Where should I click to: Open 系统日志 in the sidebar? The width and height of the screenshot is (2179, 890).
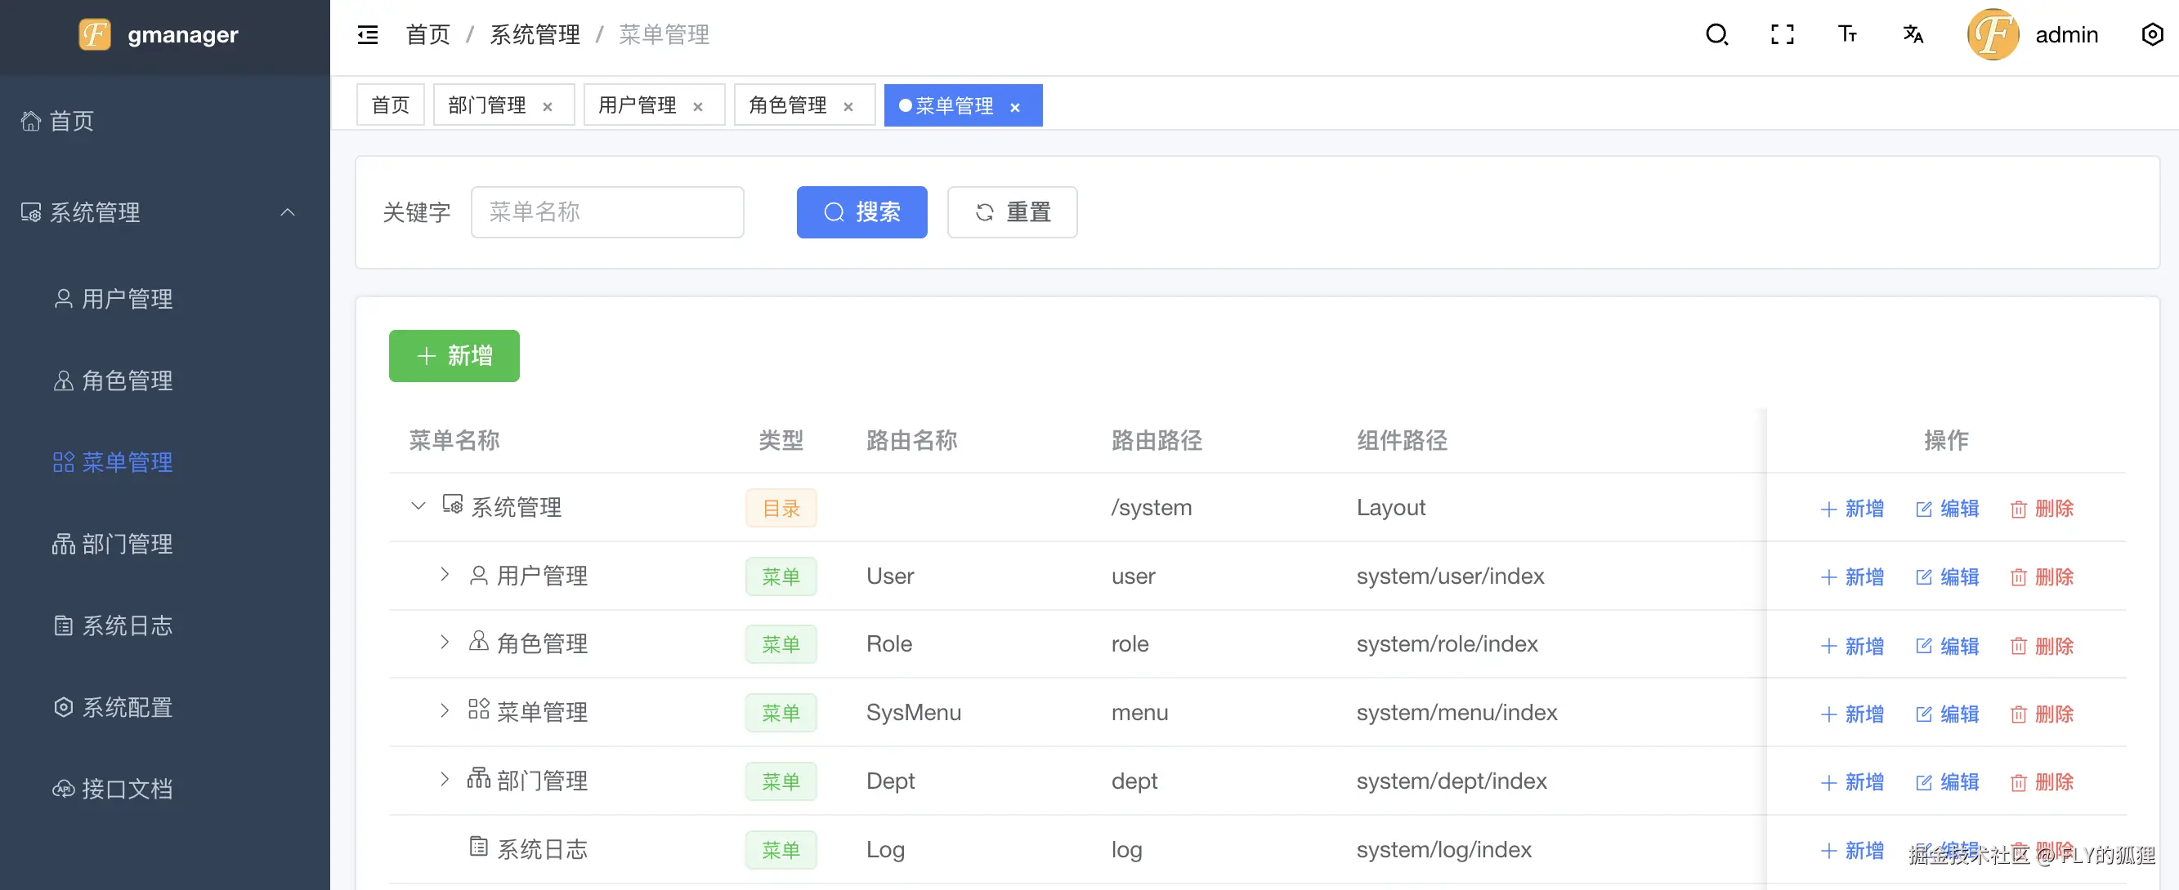pos(127,625)
